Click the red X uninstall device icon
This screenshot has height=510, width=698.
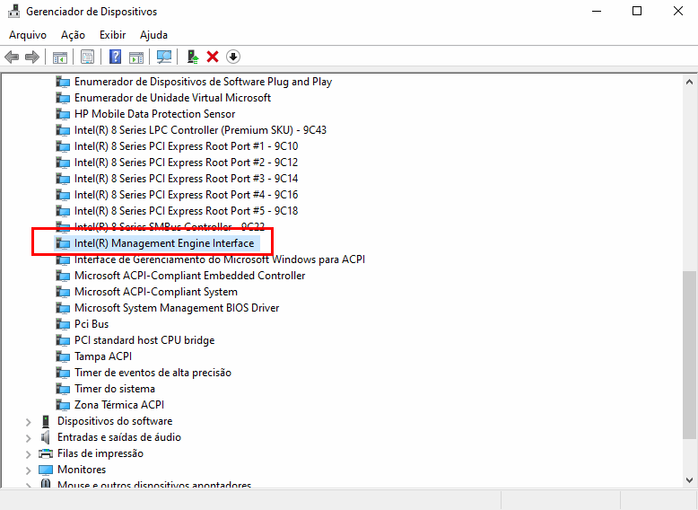(213, 57)
